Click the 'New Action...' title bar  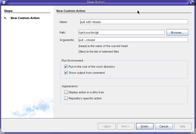pyautogui.click(x=98, y=2)
